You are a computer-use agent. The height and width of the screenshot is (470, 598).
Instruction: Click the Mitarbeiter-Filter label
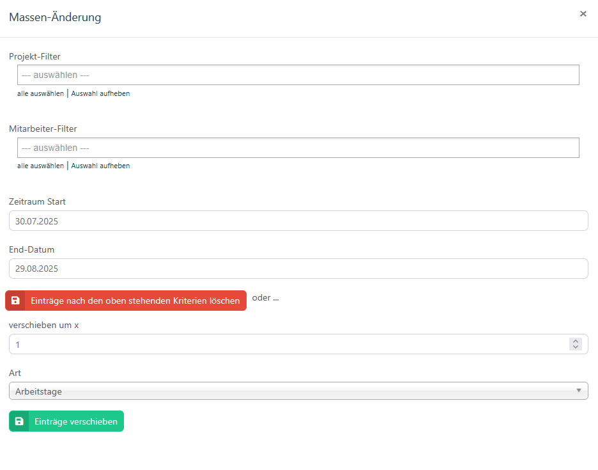(43, 129)
